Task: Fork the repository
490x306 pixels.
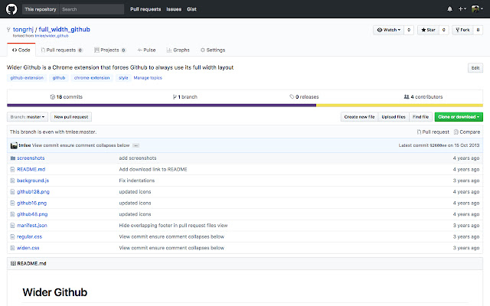Action: [462, 30]
